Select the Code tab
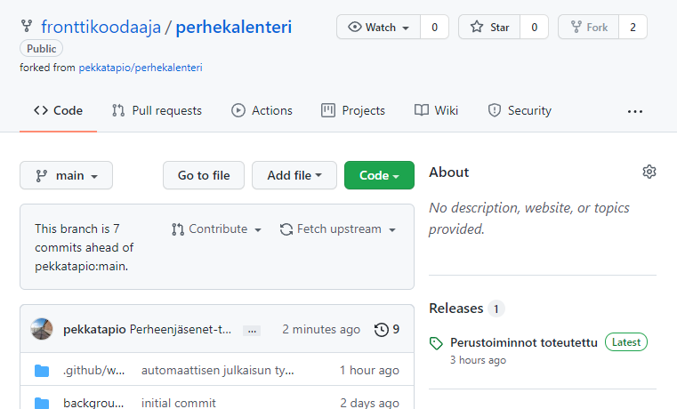This screenshot has width=677, height=409. coord(59,110)
